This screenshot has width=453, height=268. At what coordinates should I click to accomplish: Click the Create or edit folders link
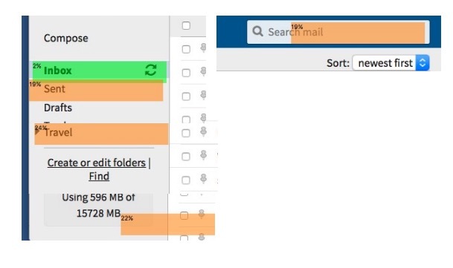(96, 163)
